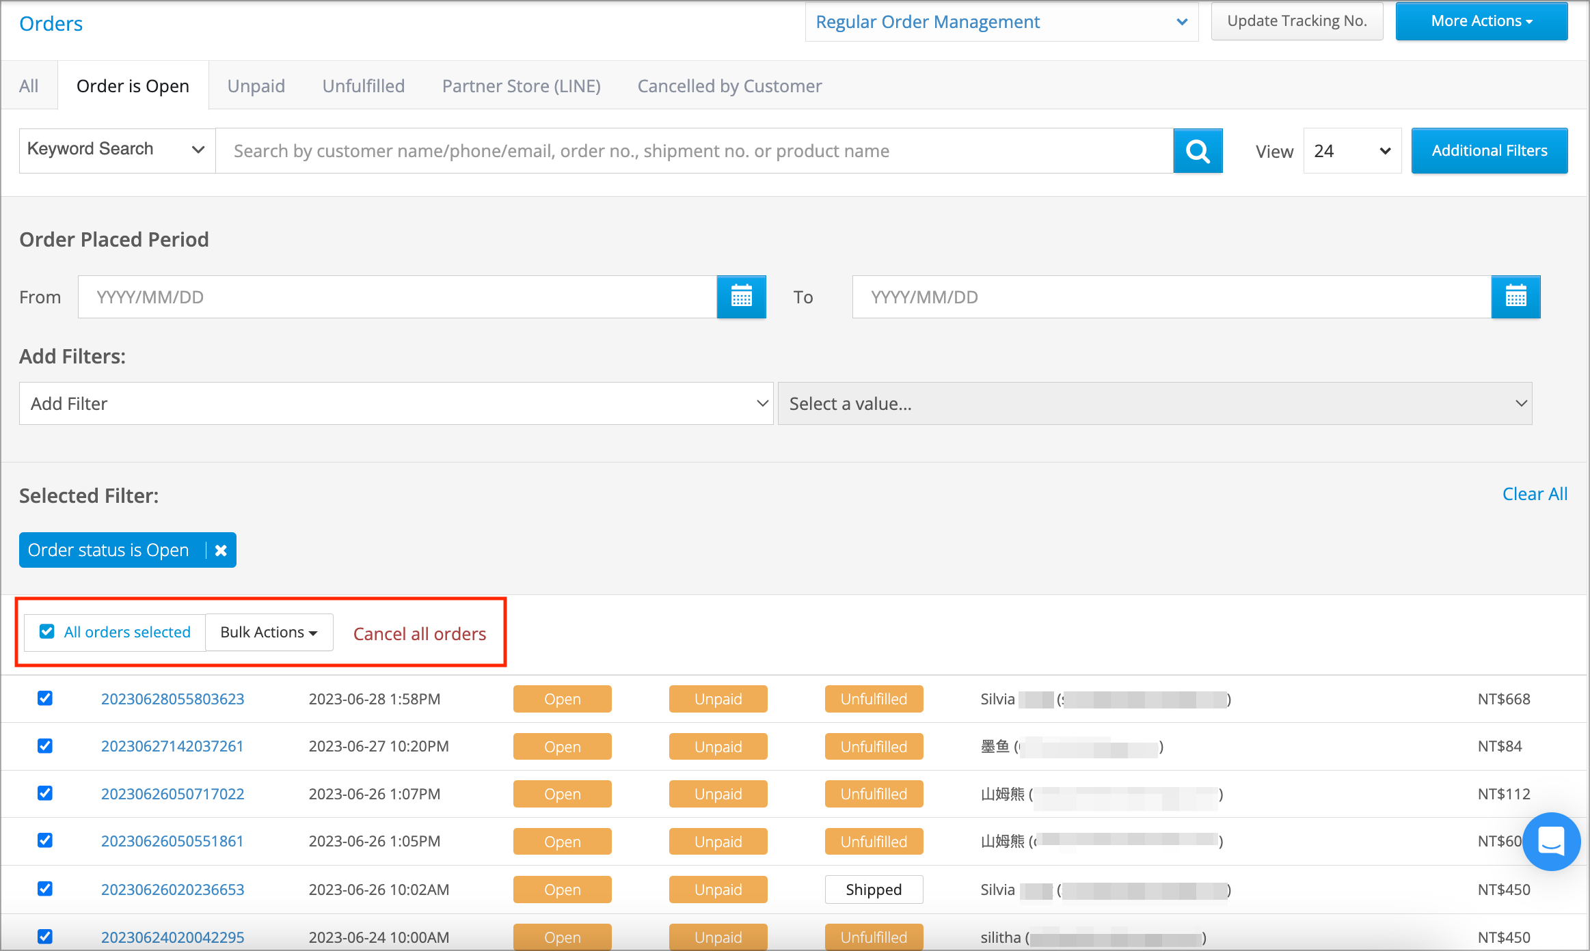Open the Keyword Search type selector

(115, 150)
